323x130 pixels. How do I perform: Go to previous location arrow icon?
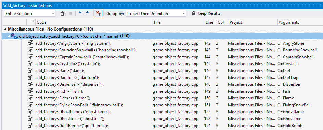pyautogui.click(x=81, y=14)
